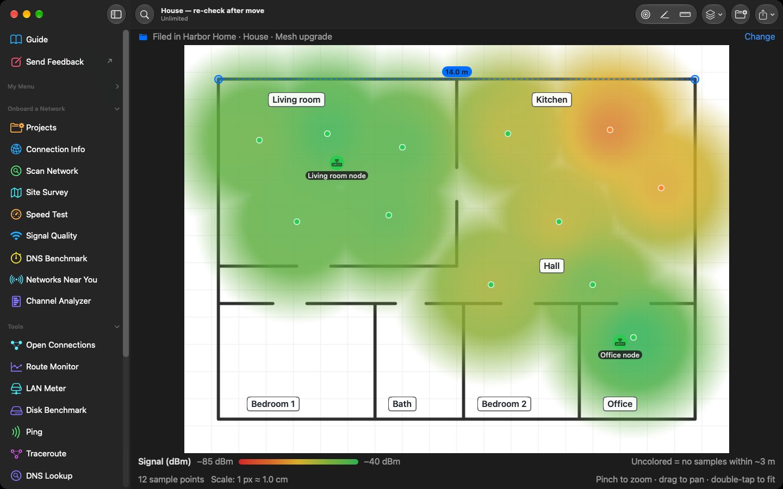Click the Scan Network icon
Screen dimensions: 783x489
pos(16,171)
